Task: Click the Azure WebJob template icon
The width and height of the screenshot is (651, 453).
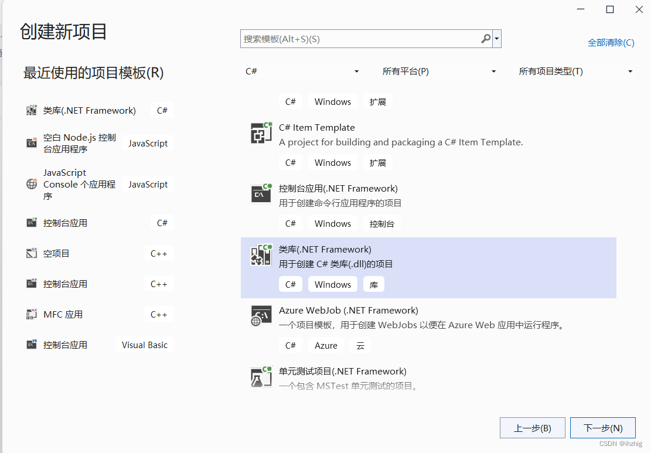Action: click(x=261, y=315)
